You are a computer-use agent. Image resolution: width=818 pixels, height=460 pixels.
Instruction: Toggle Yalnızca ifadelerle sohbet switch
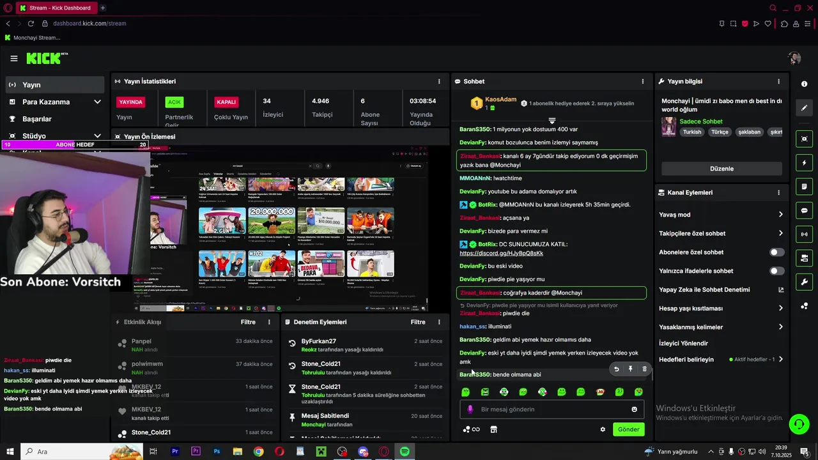(x=776, y=271)
